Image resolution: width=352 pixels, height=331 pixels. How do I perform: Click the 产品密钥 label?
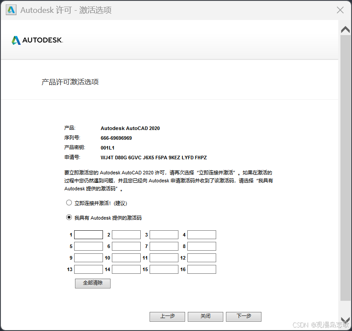click(x=75, y=147)
